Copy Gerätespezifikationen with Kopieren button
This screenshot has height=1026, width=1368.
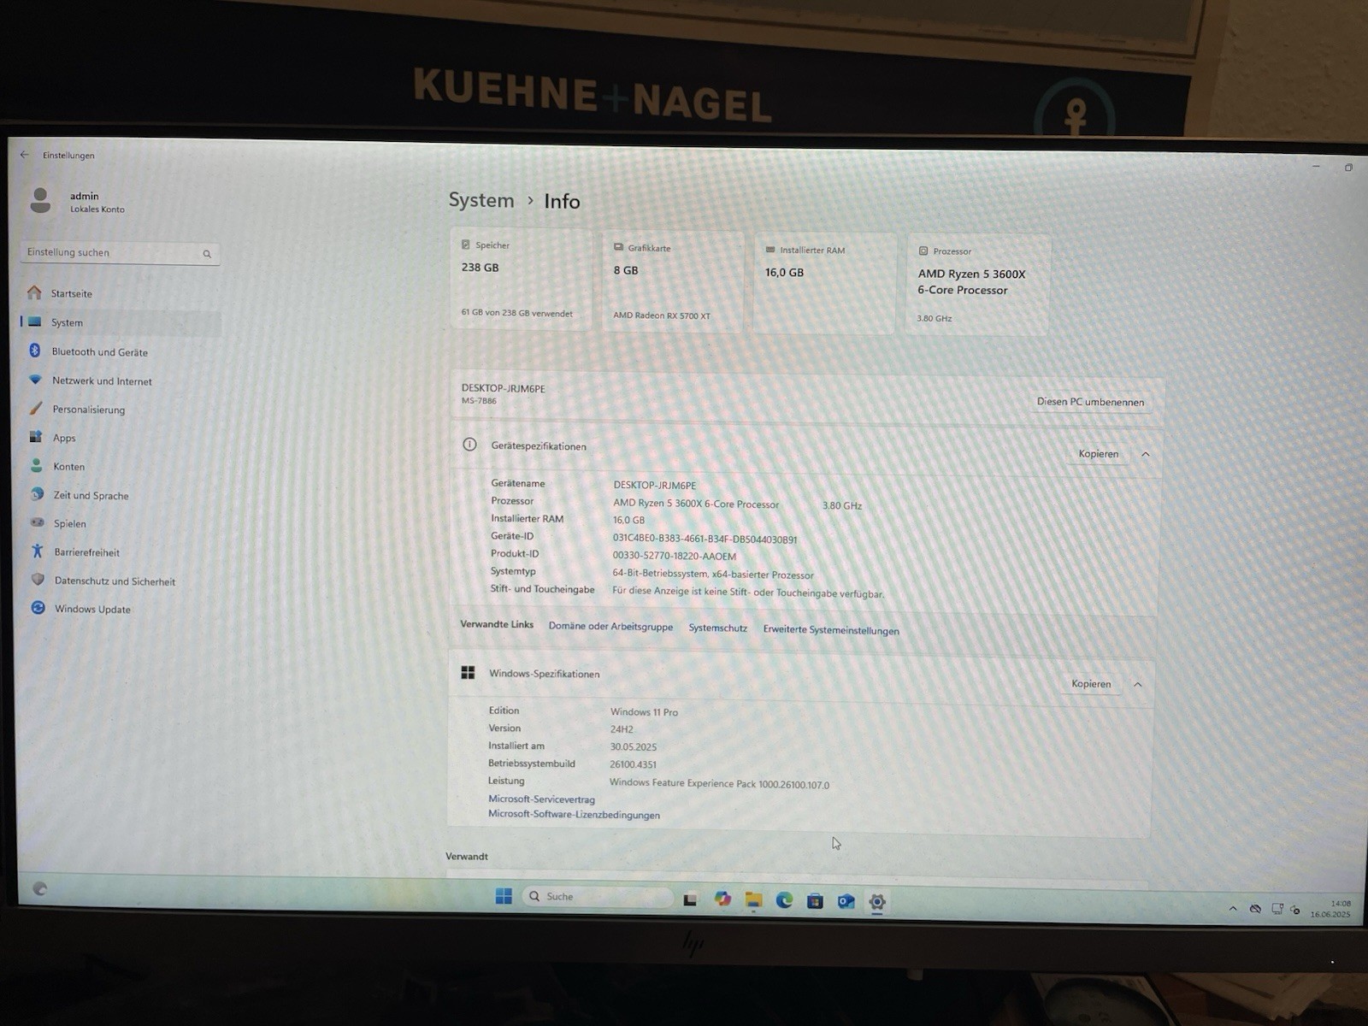(x=1098, y=454)
